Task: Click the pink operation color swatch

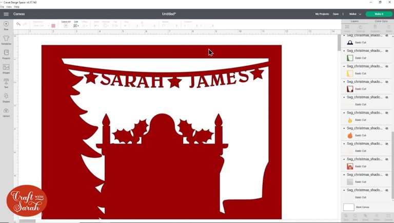Action: 53,26
